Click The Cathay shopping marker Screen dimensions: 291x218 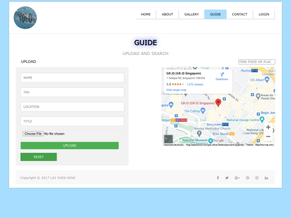click(203, 111)
